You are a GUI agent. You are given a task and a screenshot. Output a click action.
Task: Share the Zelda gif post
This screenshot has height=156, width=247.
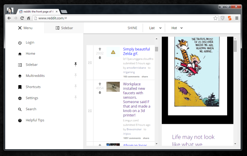[145, 76]
